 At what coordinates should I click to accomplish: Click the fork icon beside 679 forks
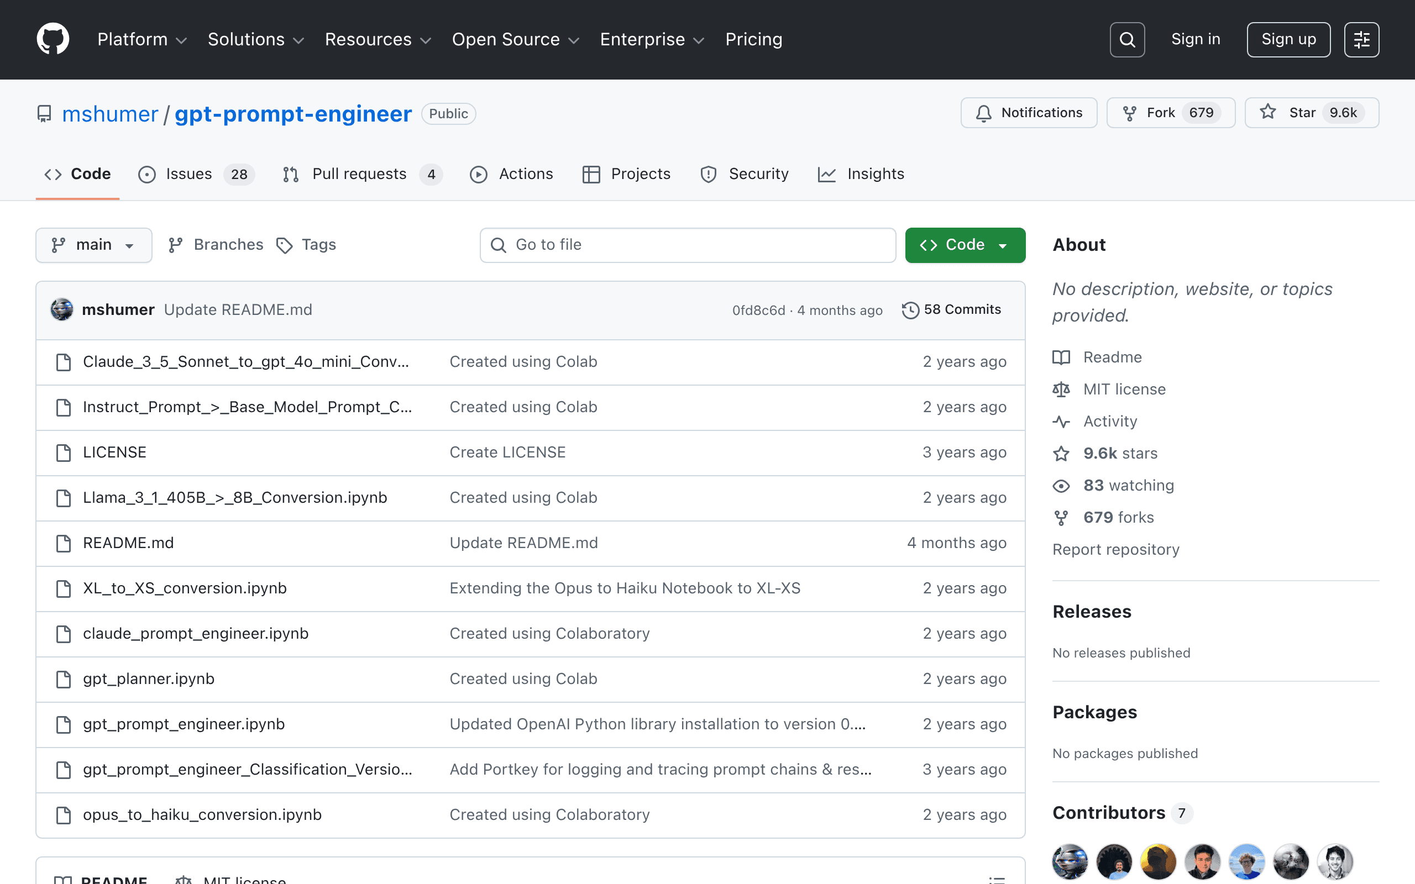(1061, 518)
